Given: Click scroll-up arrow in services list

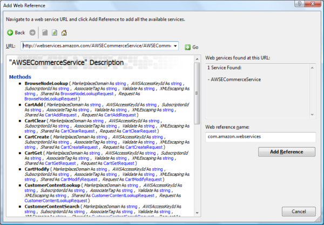Looking at the screenshot, I should coord(312,68).
